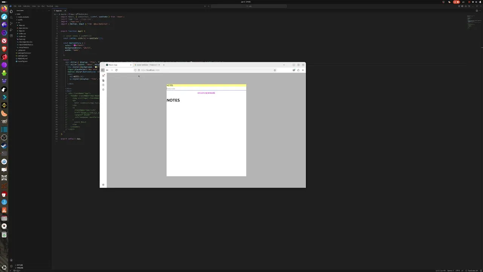Switch to color selector browser tab
The width and height of the screenshot is (483, 272).
click(x=147, y=65)
